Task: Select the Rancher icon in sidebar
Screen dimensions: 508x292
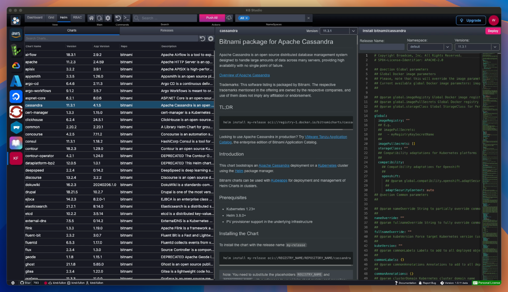Action: 16,127
